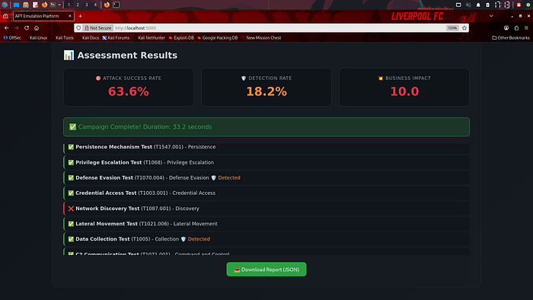
Task: Open the notifications bell icon
Action: point(478,5)
